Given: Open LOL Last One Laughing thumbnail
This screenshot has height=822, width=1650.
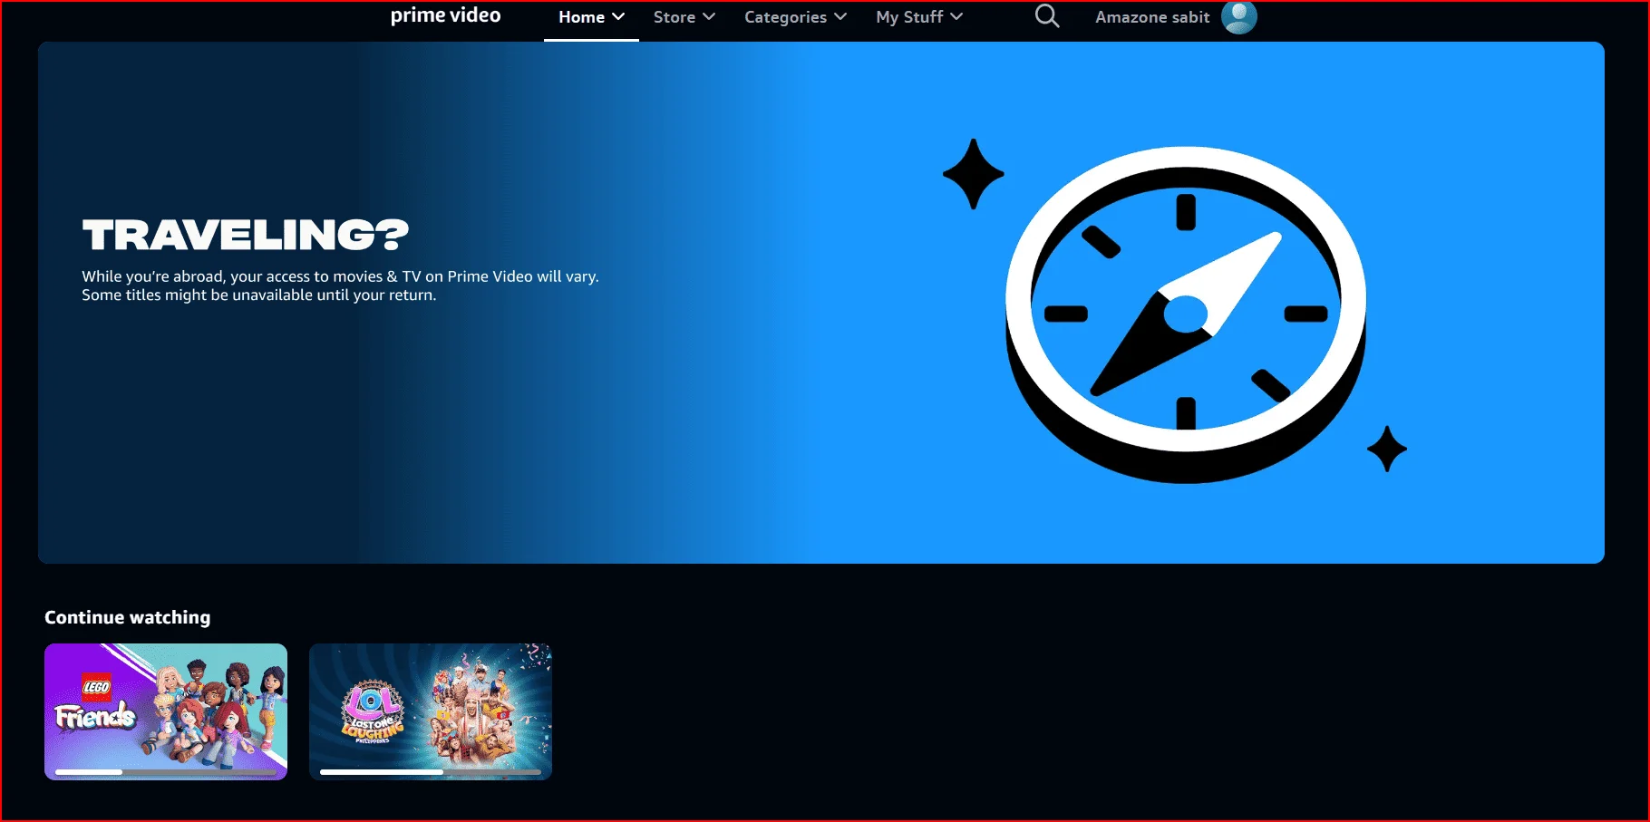Looking at the screenshot, I should tap(431, 711).
